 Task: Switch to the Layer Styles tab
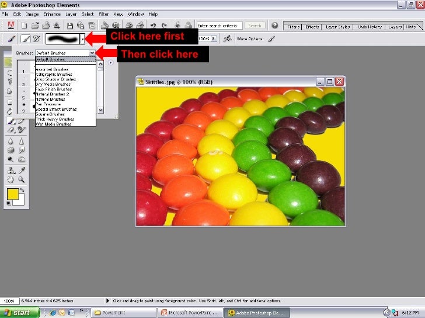click(337, 27)
